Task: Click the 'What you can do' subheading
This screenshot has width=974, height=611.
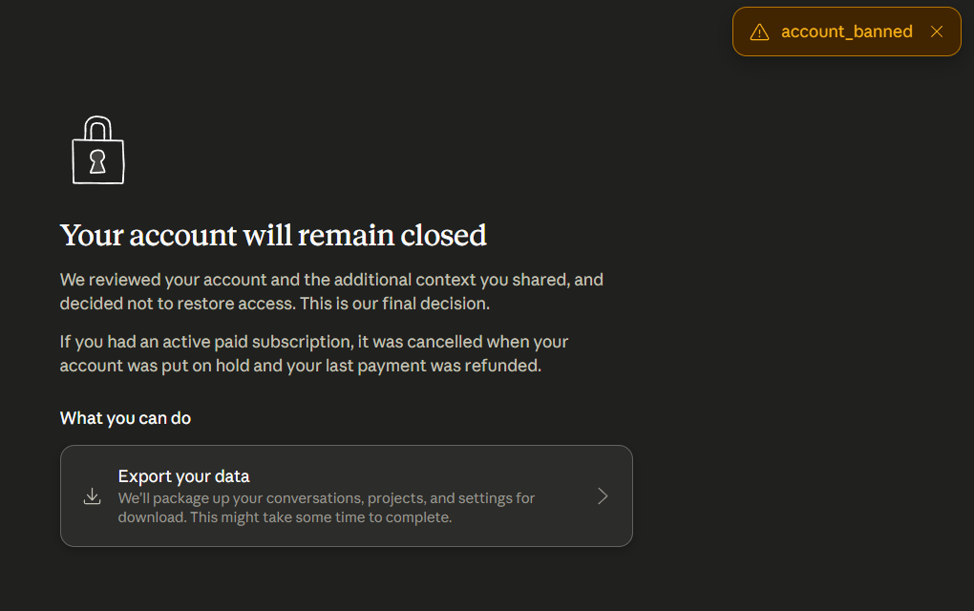Action: pyautogui.click(x=125, y=418)
